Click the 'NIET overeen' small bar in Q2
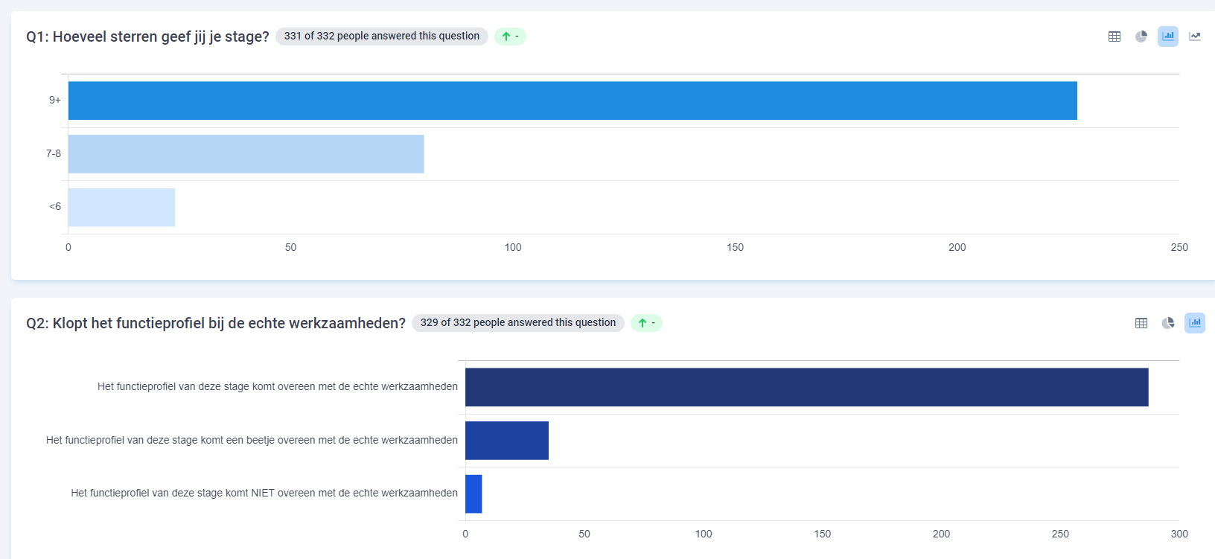The width and height of the screenshot is (1215, 559). point(473,493)
